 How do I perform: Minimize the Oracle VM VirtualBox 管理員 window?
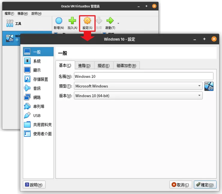pyautogui.click(x=139, y=6)
